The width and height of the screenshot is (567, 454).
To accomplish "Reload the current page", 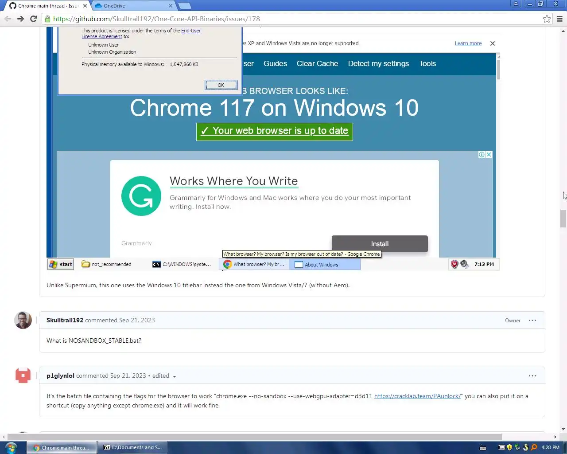I will 33,19.
